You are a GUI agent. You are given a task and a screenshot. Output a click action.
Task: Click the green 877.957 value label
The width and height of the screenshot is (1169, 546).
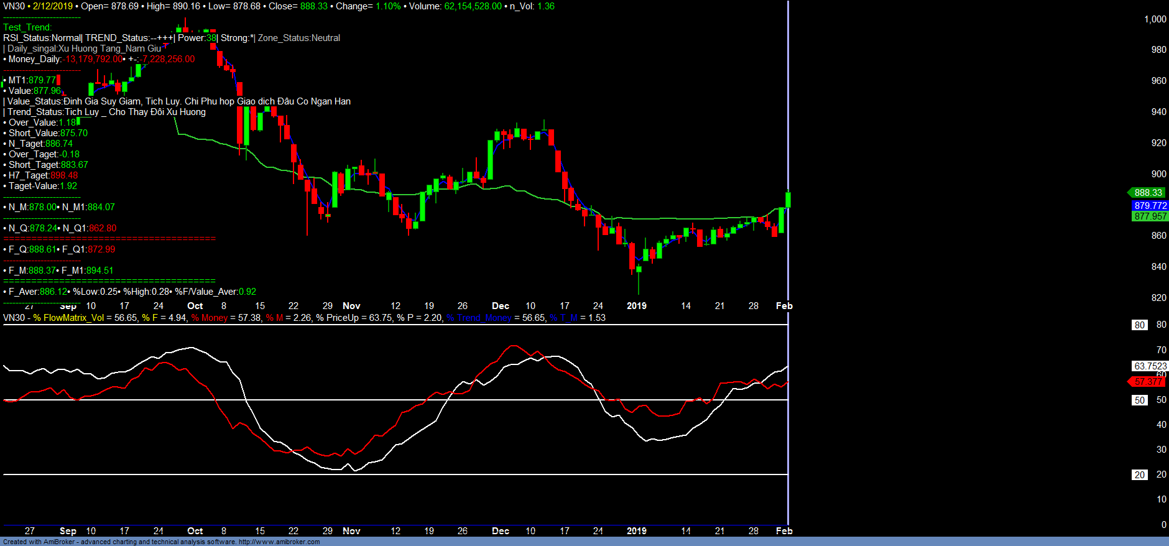1150,216
